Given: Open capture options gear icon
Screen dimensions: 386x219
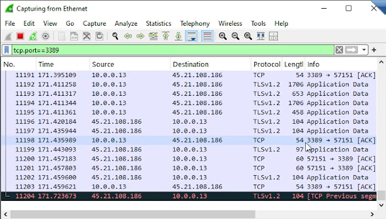Looking at the screenshot, I should 46,36.
